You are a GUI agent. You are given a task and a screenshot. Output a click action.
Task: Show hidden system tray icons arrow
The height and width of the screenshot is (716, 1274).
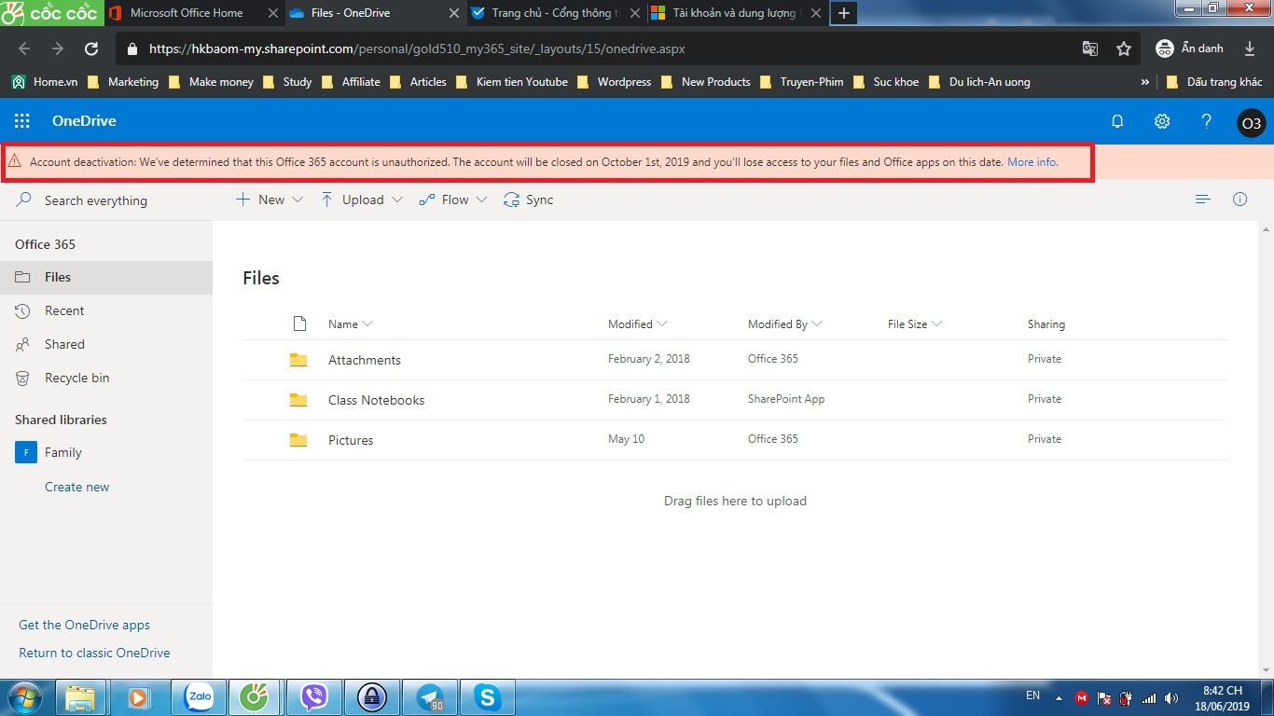pyautogui.click(x=1059, y=698)
